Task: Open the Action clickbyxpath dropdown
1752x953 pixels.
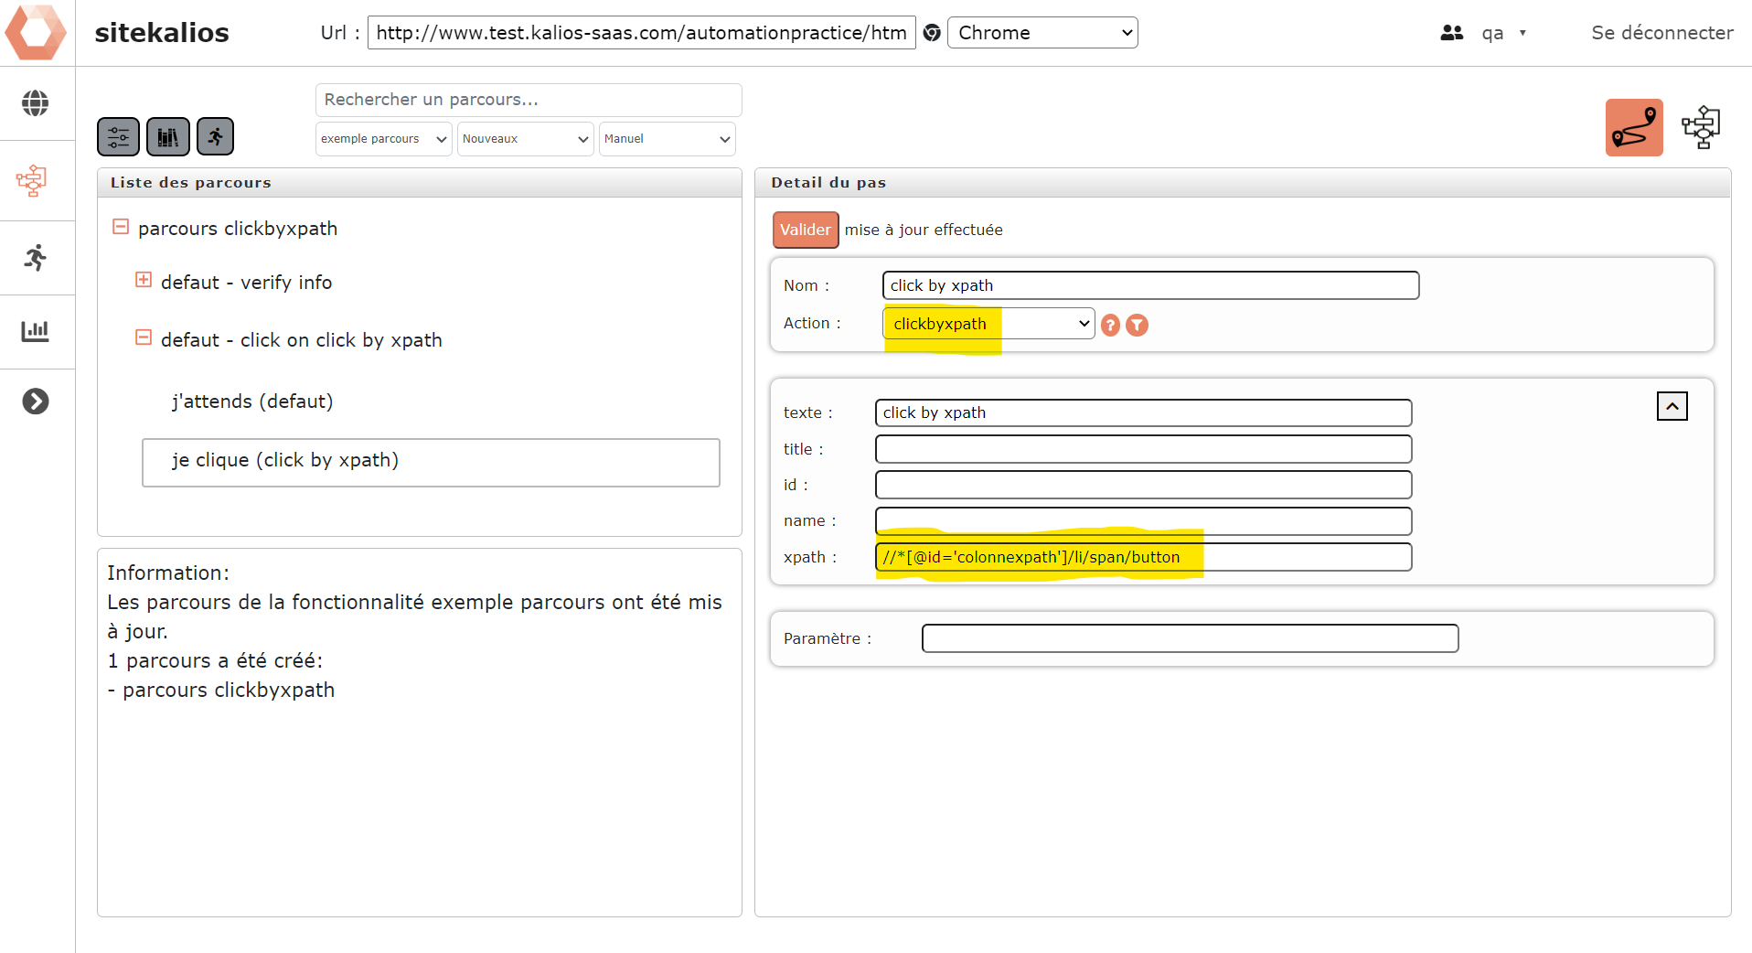Action: tap(988, 324)
